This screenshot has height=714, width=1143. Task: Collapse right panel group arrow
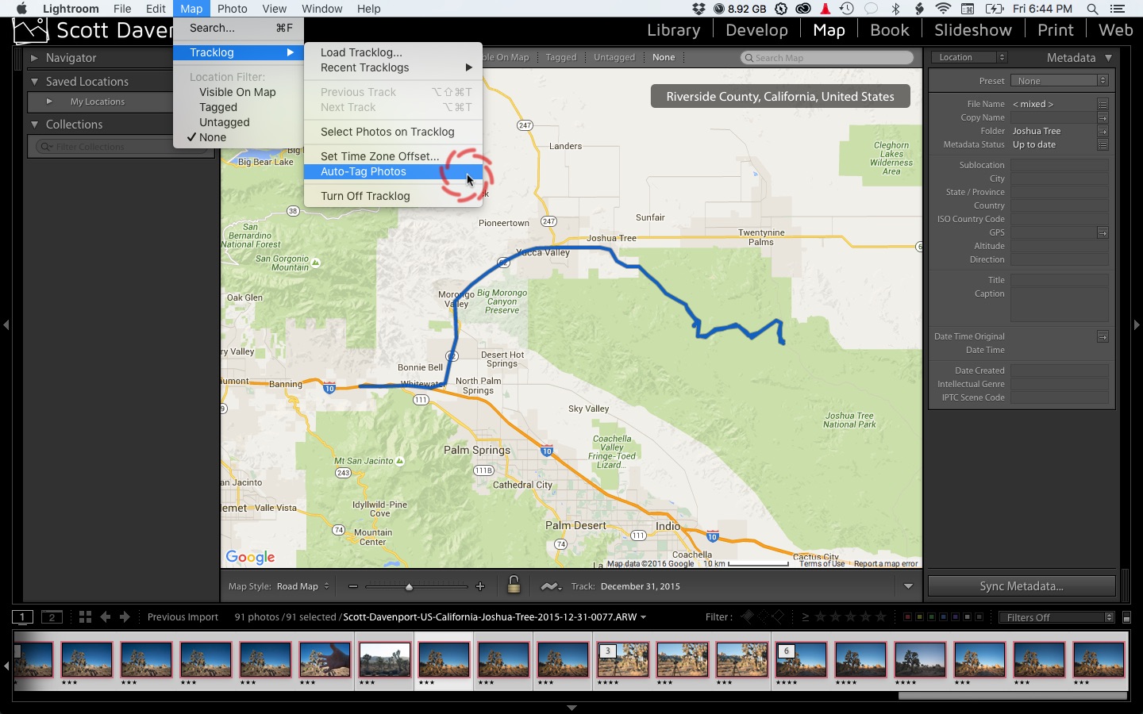pos(1137,324)
